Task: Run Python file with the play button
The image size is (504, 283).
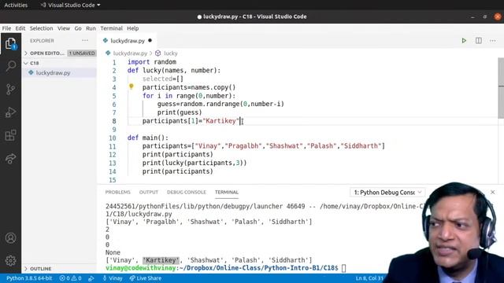Action: click(464, 41)
